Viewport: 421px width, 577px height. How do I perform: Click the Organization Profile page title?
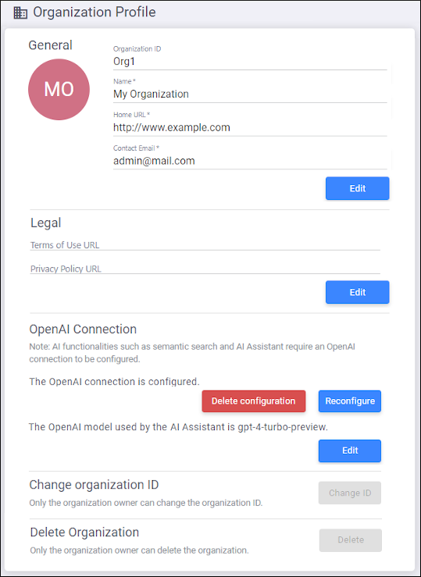point(95,12)
